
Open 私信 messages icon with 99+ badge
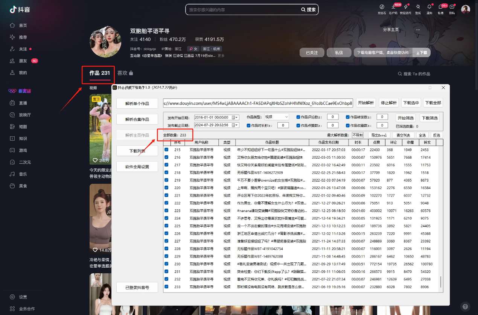(x=440, y=7)
